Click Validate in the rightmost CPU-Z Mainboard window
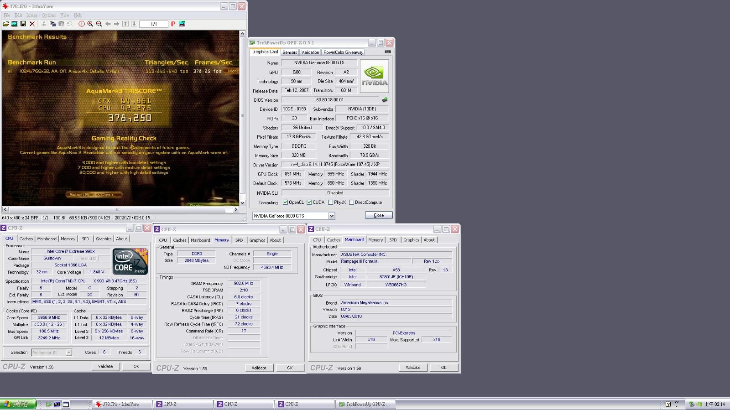The image size is (730, 410). (413, 367)
